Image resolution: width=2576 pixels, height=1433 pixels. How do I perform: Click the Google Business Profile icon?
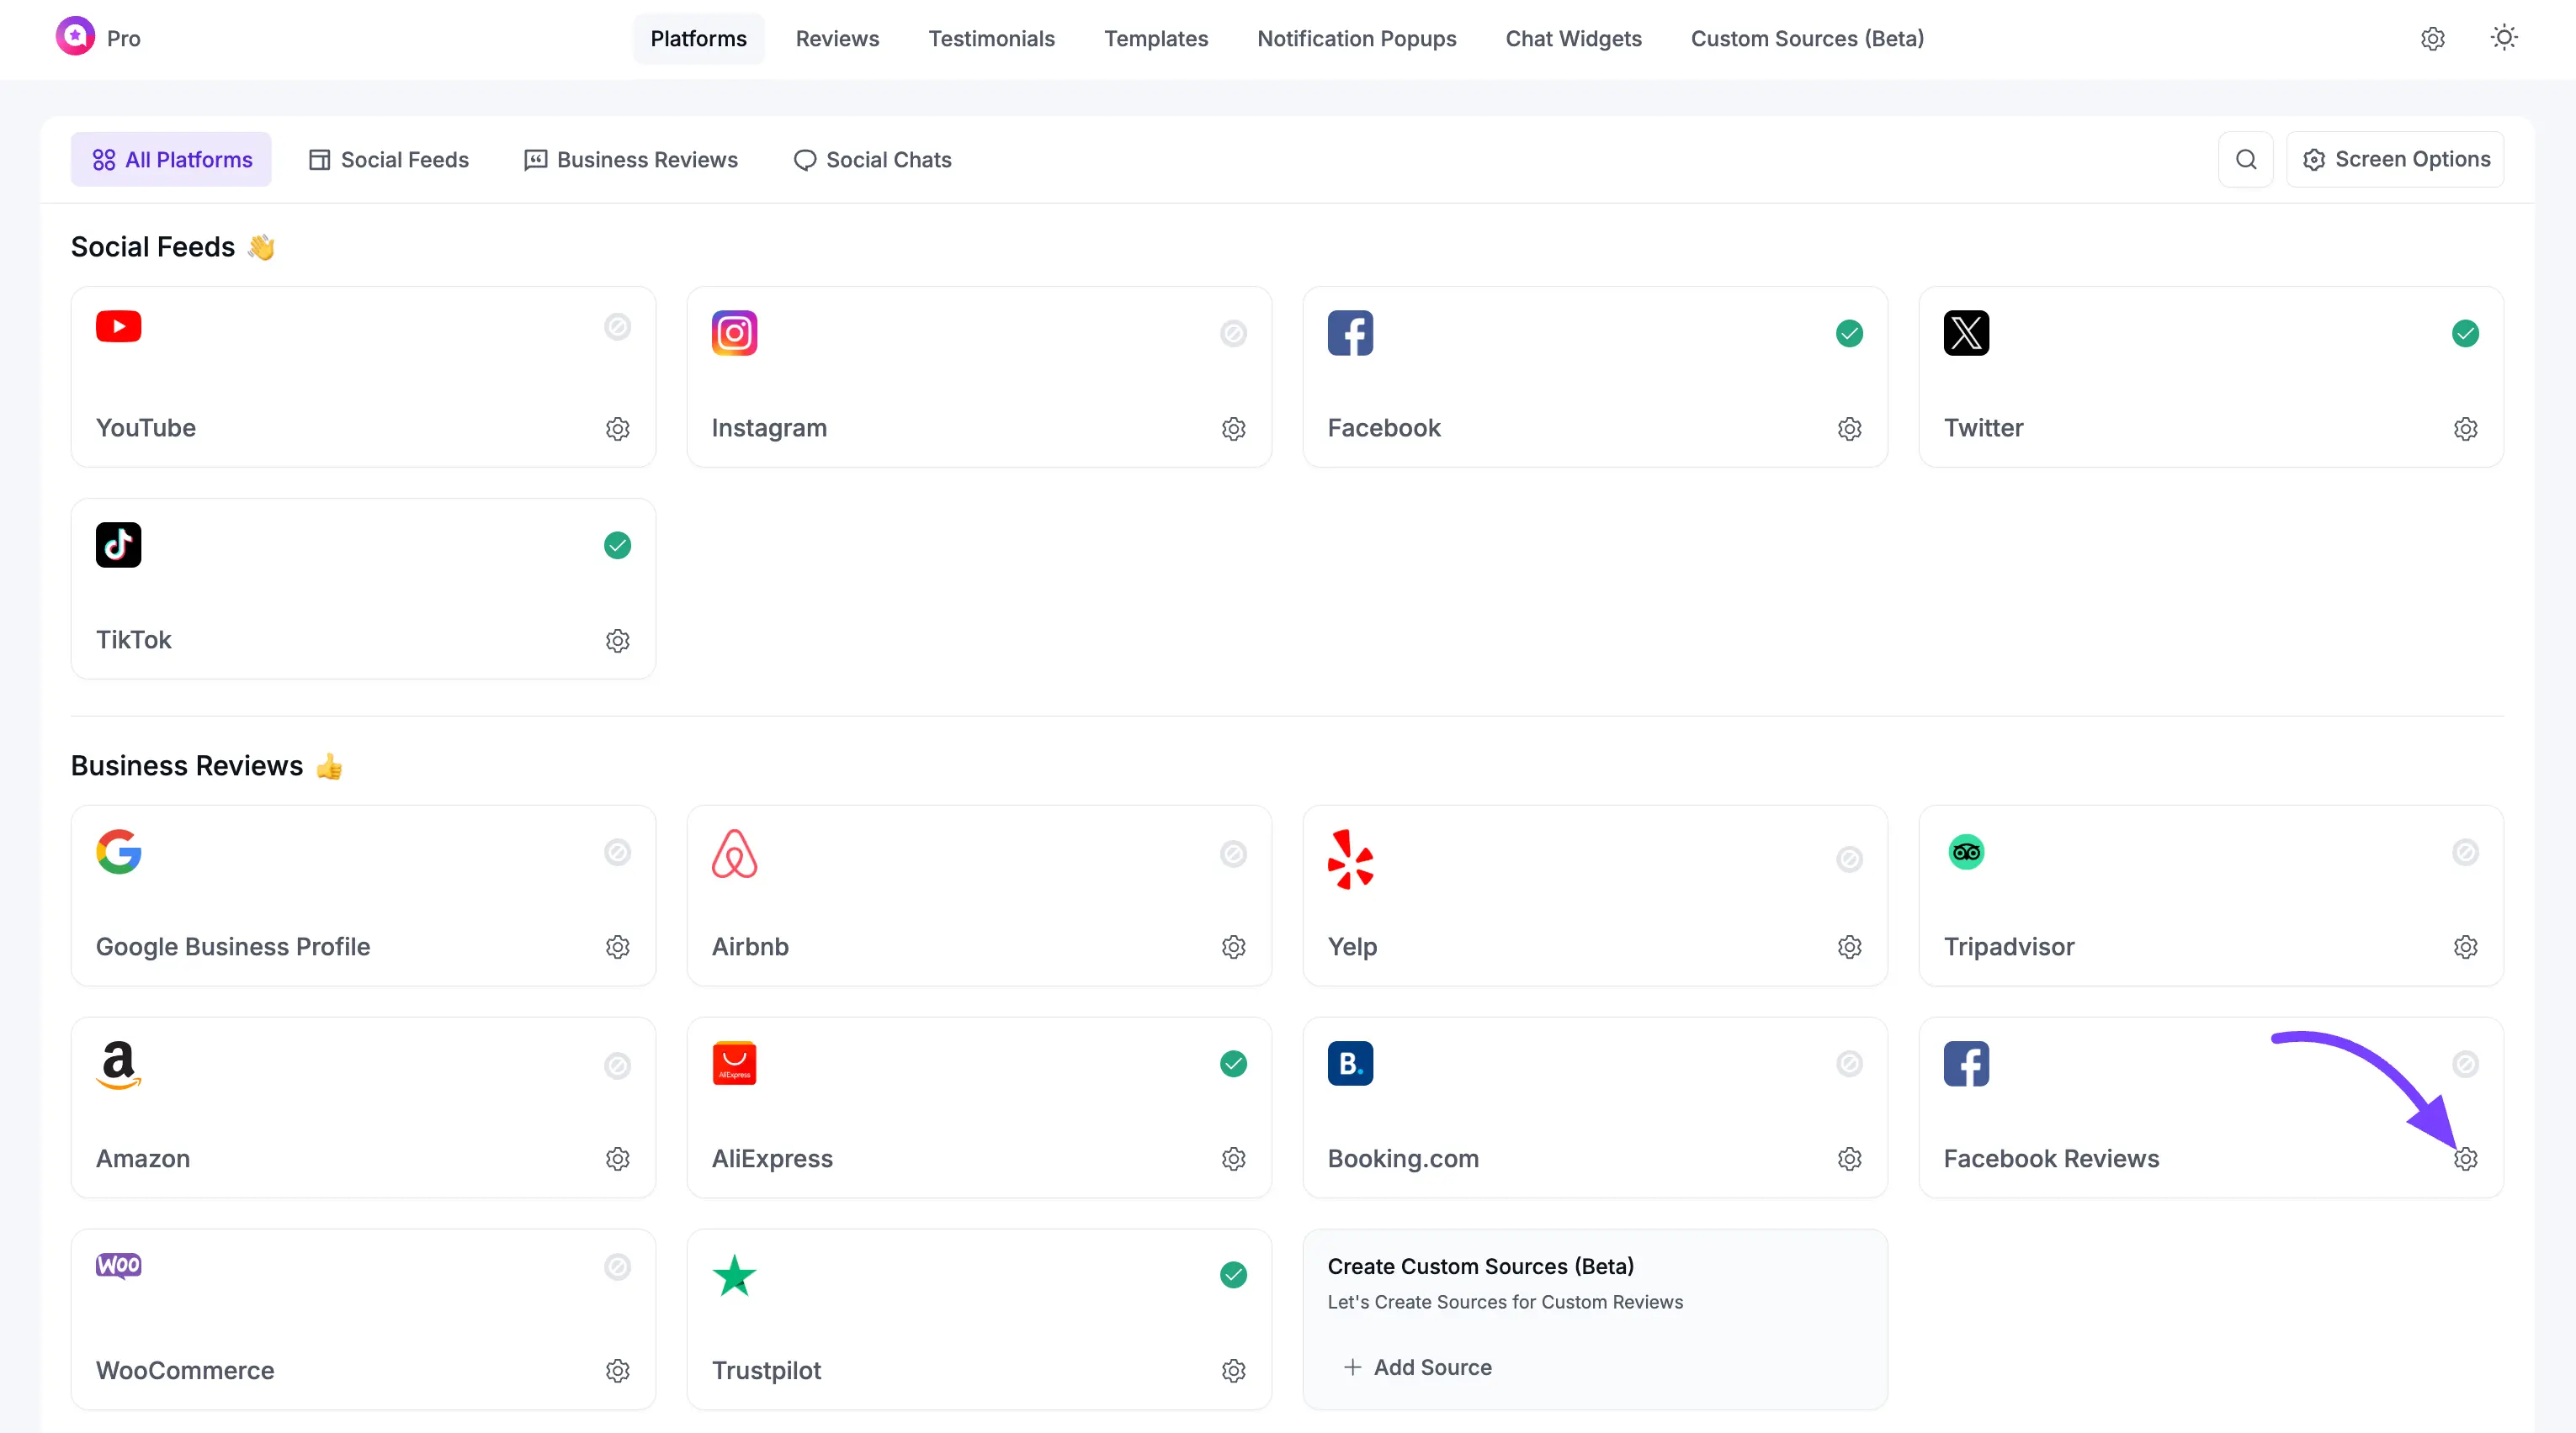coord(118,853)
